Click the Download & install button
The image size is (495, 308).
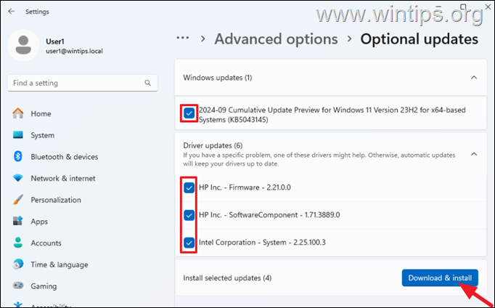(x=440, y=278)
